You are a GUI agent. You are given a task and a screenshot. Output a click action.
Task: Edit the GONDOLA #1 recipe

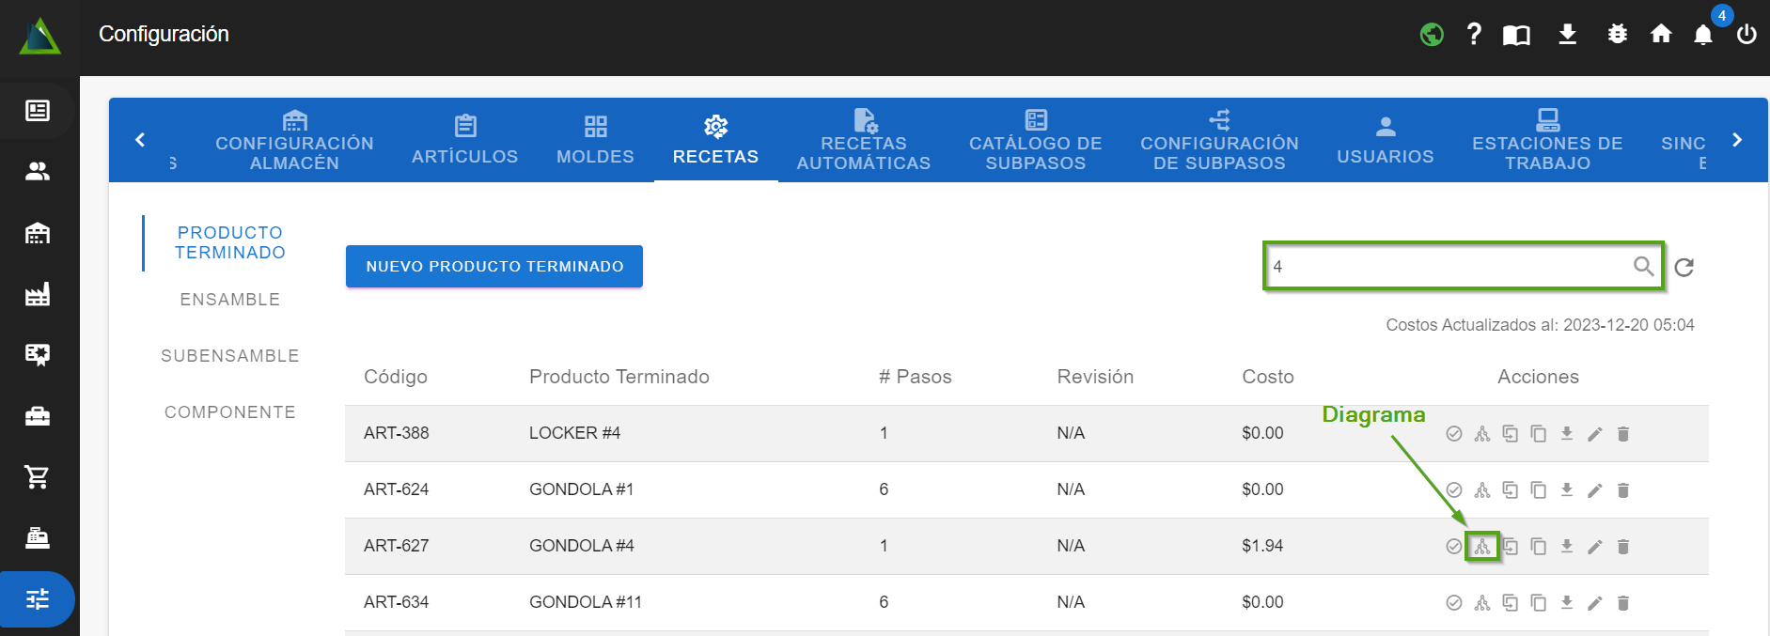1594,489
